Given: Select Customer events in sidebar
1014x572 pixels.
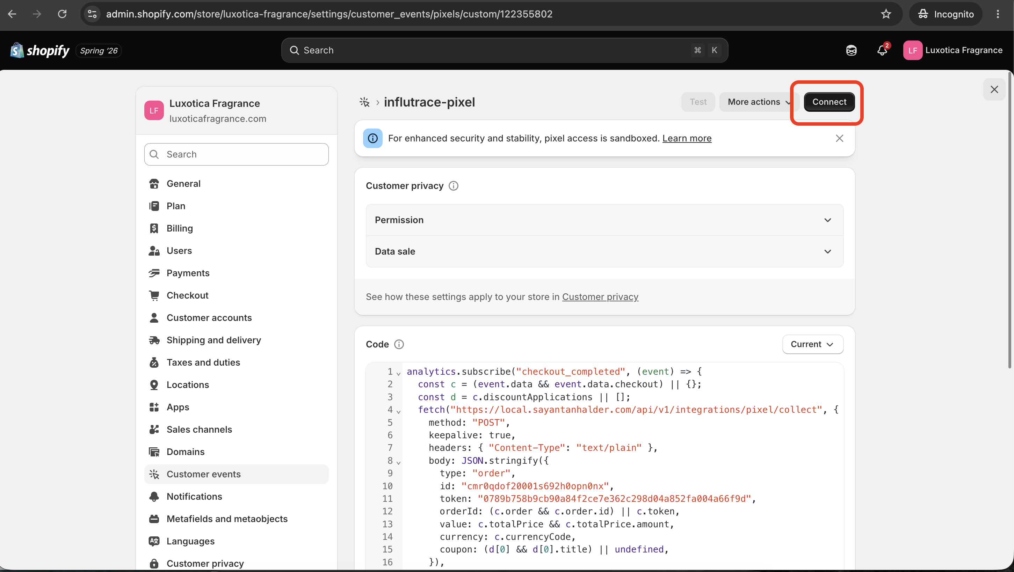Looking at the screenshot, I should [x=236, y=474].
